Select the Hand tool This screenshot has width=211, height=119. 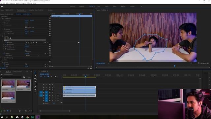pyautogui.click(x=35, y=90)
